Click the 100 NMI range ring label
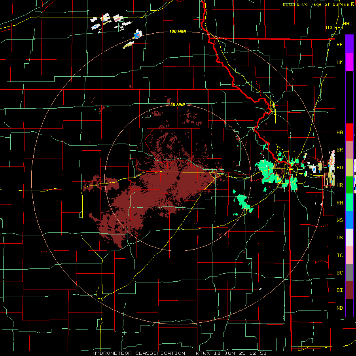The width and height of the screenshot is (356, 356). (178, 31)
